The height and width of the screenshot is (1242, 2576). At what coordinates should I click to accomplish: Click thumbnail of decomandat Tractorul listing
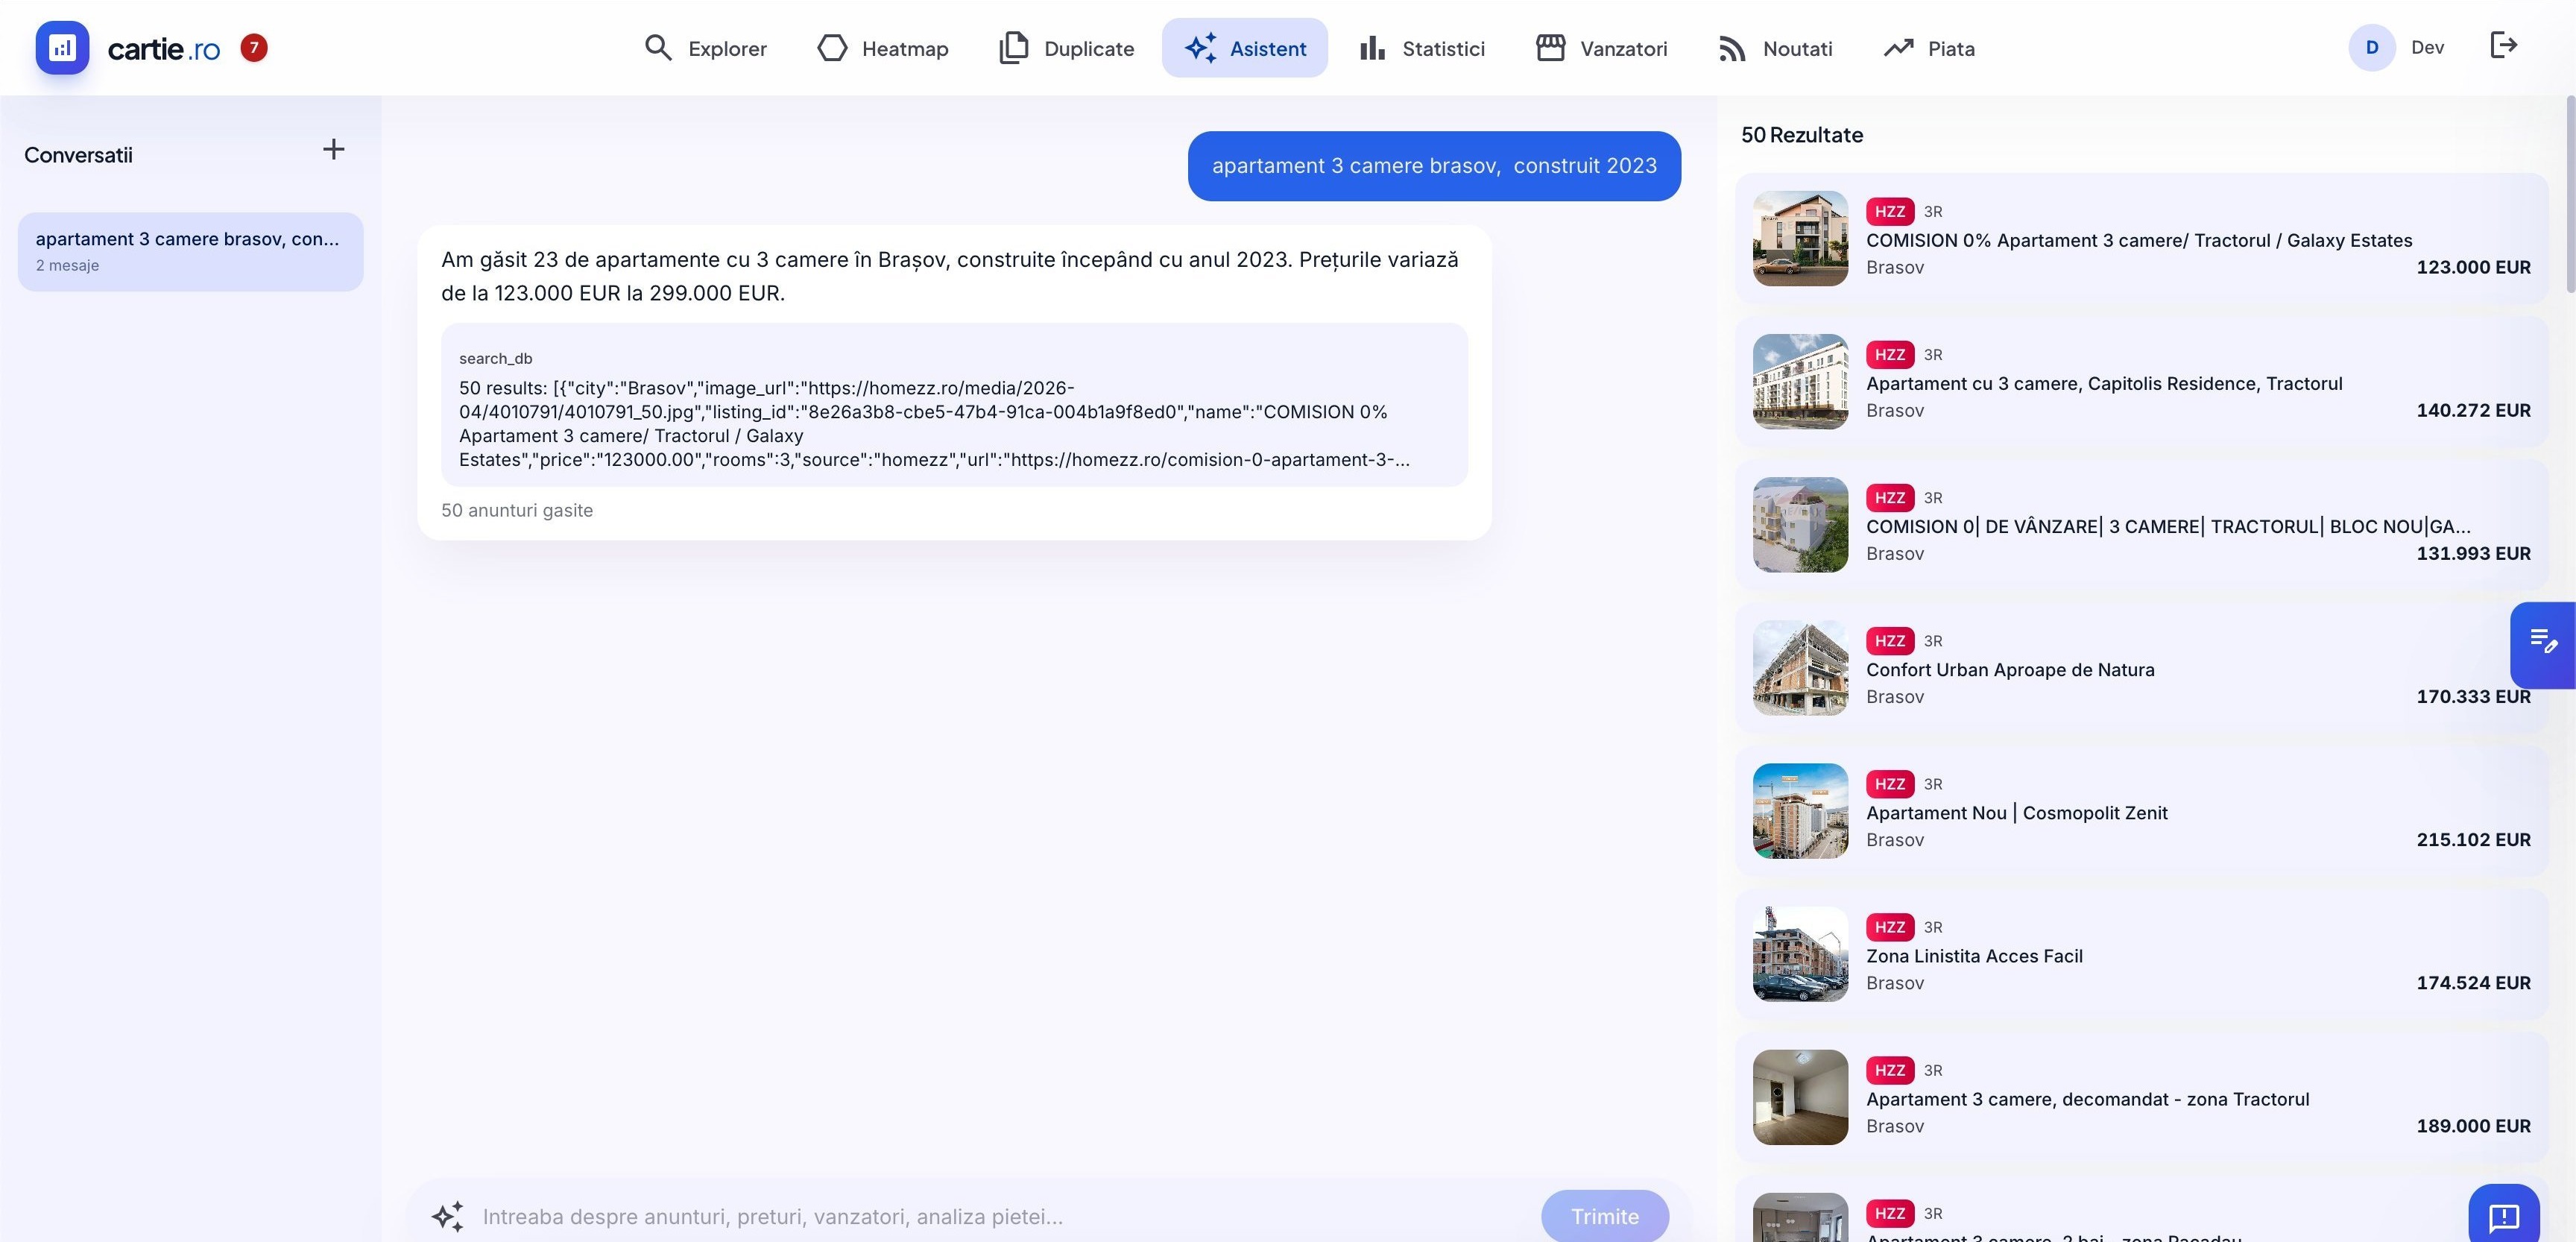coord(1800,1097)
